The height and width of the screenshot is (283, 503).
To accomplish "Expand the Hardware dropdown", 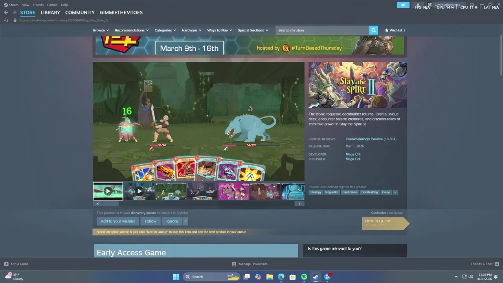I will pyautogui.click(x=191, y=30).
